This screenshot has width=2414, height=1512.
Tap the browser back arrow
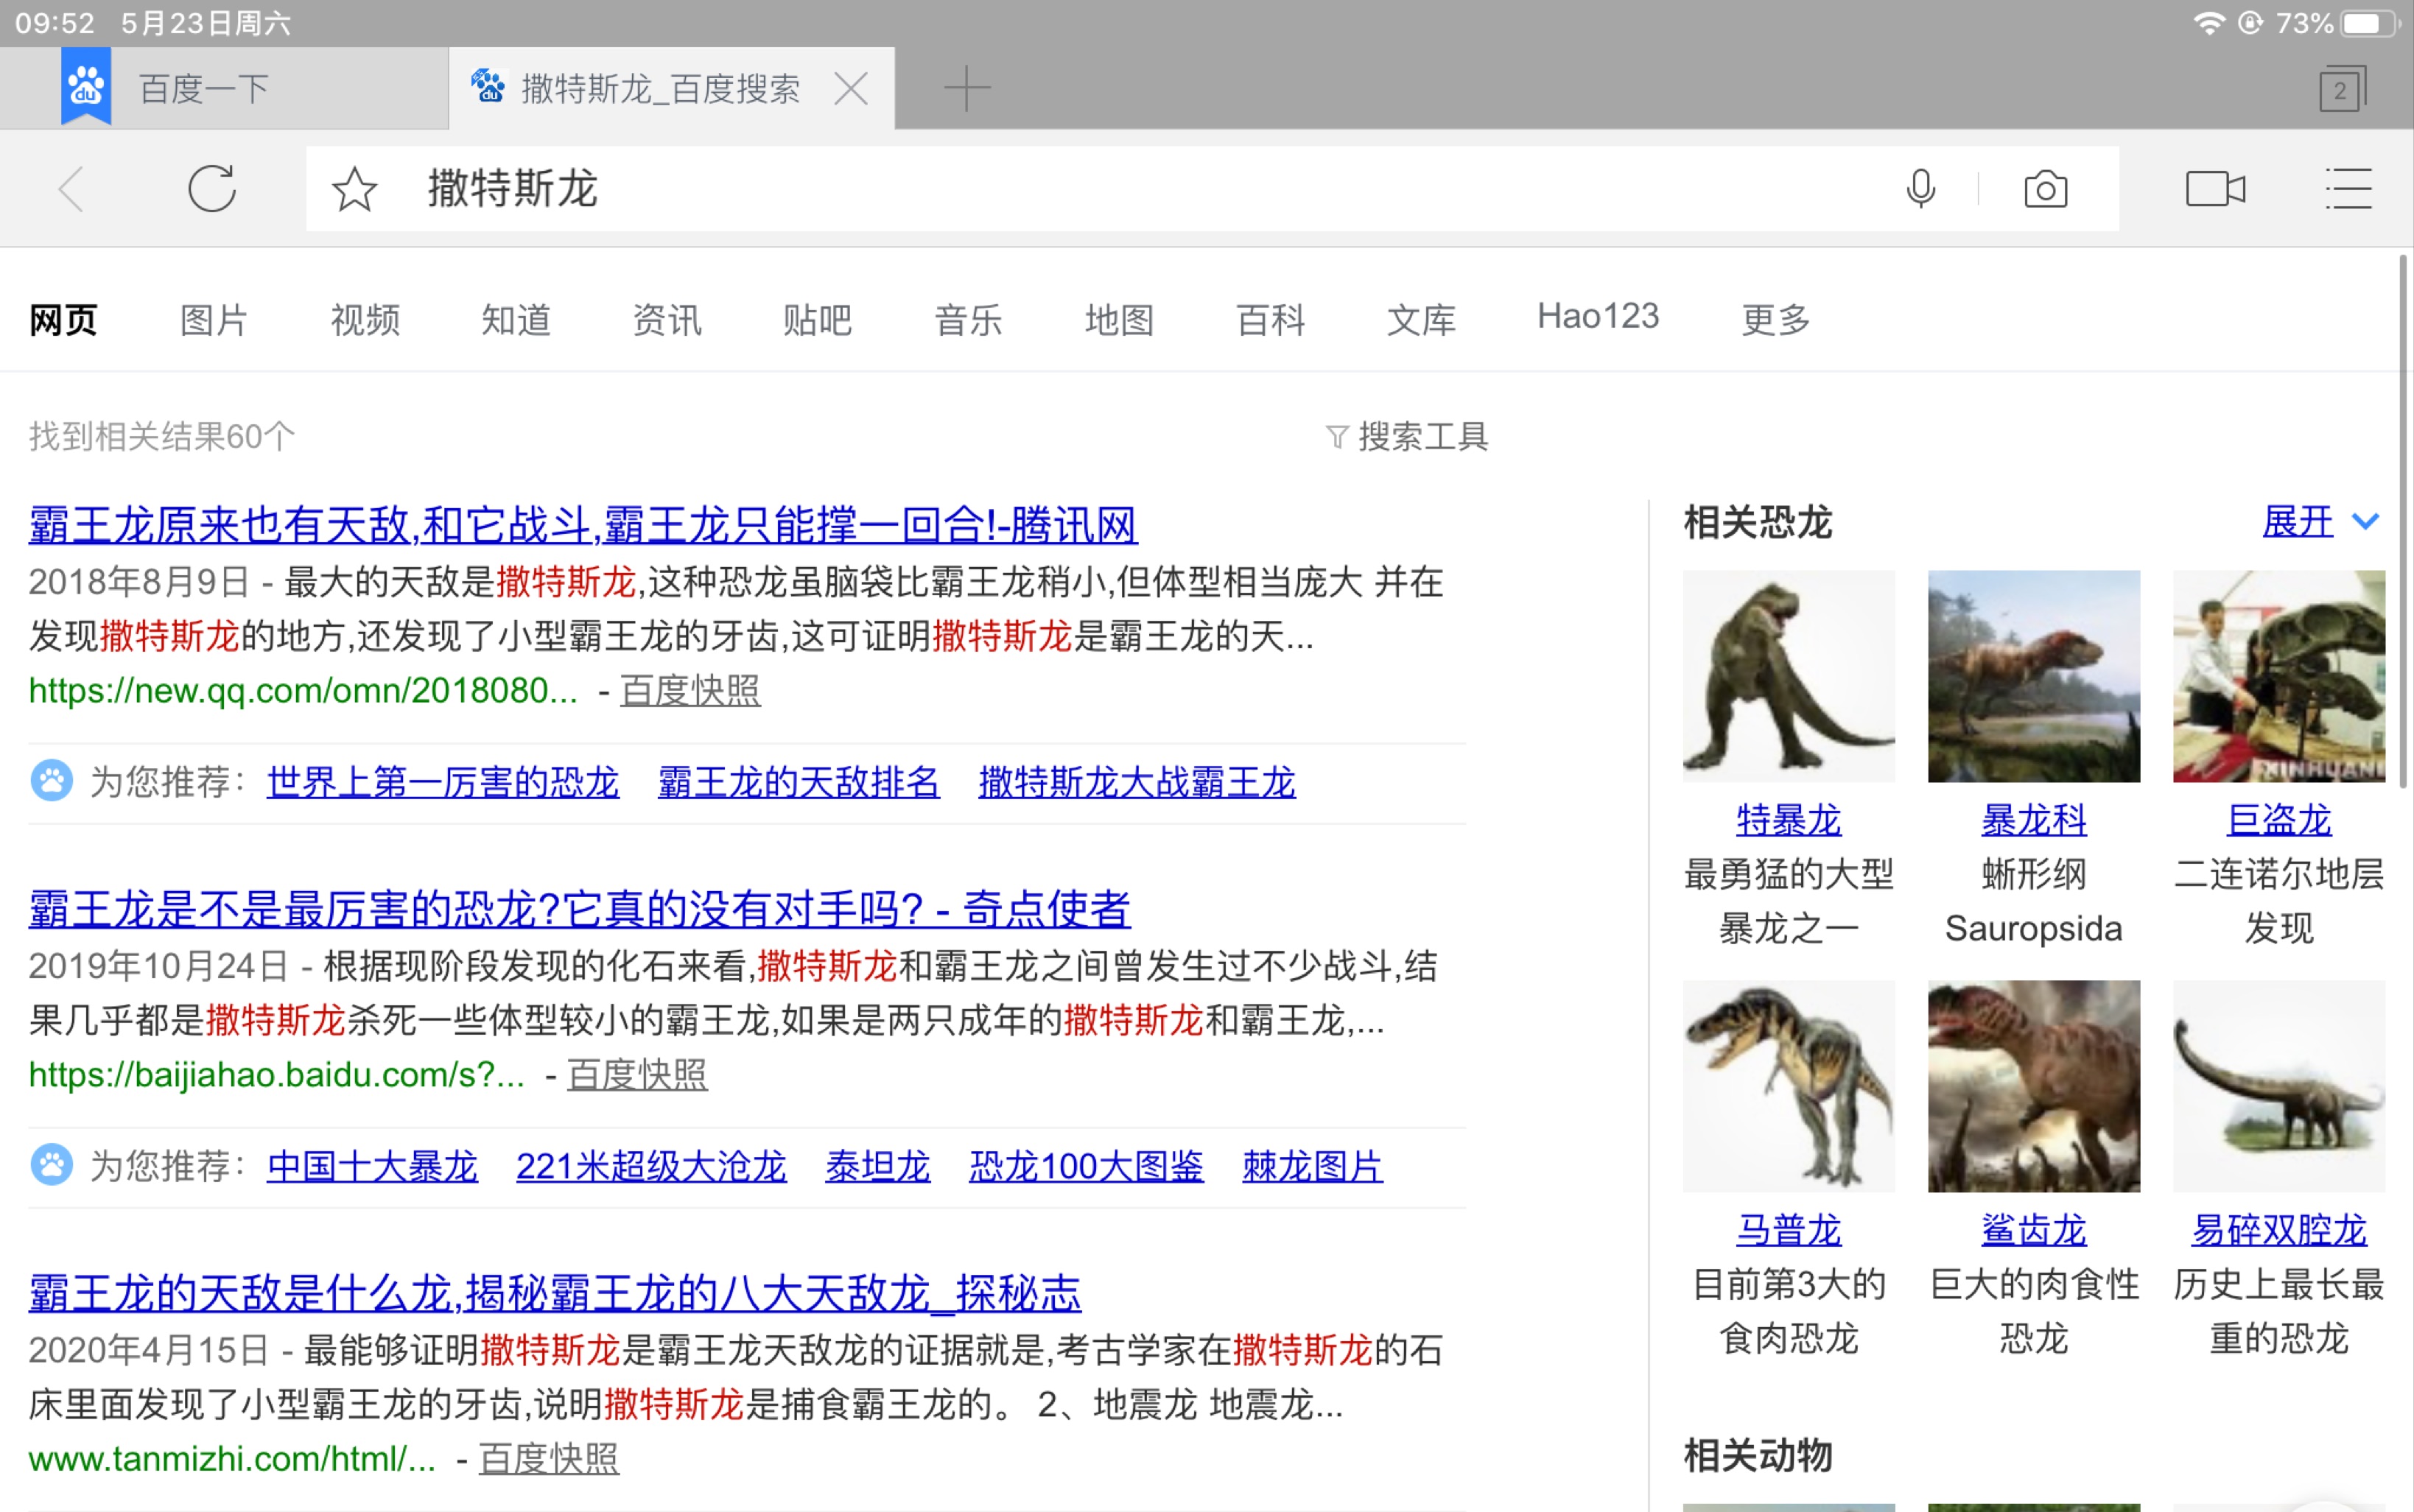(71, 189)
